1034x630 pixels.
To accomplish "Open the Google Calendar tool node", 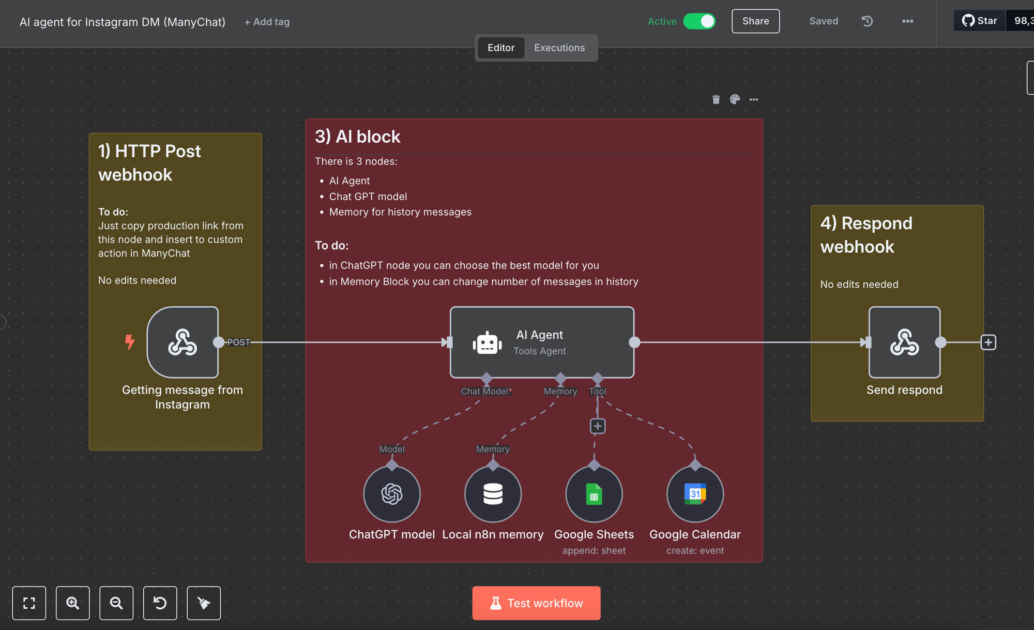I will 695,494.
